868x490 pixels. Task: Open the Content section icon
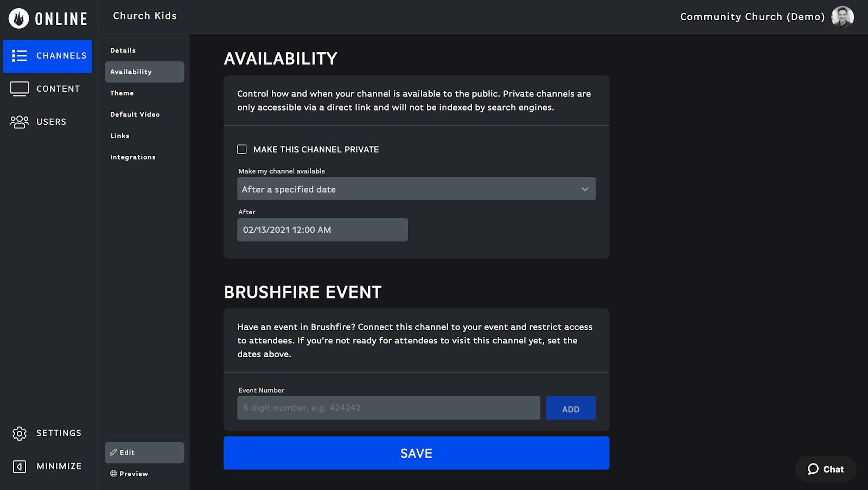click(19, 88)
